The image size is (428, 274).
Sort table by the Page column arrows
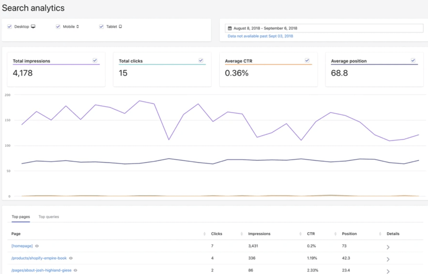click(x=204, y=234)
